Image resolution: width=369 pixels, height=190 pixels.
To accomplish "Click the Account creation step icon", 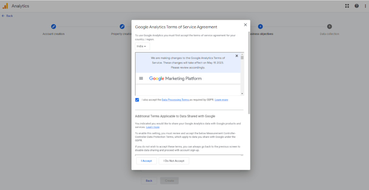I will (x=54, y=26).
